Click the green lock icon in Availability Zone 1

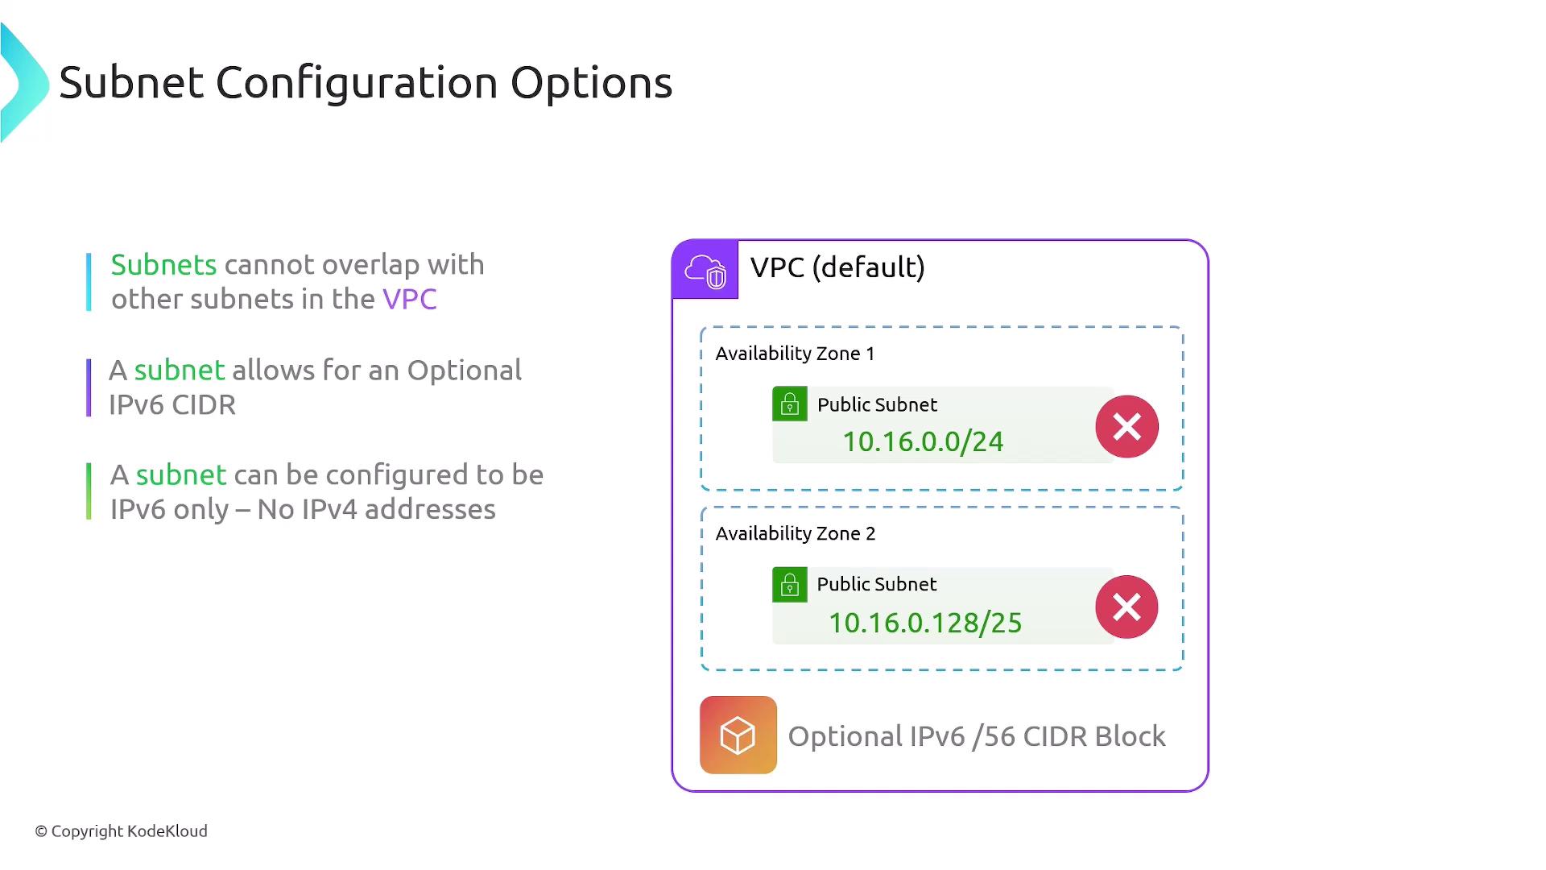tap(790, 404)
